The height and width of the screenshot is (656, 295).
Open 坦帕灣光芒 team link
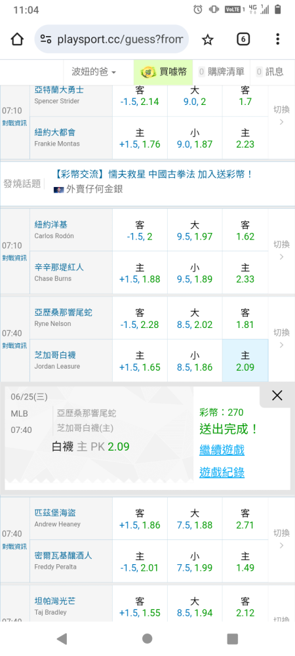pyautogui.click(x=54, y=601)
